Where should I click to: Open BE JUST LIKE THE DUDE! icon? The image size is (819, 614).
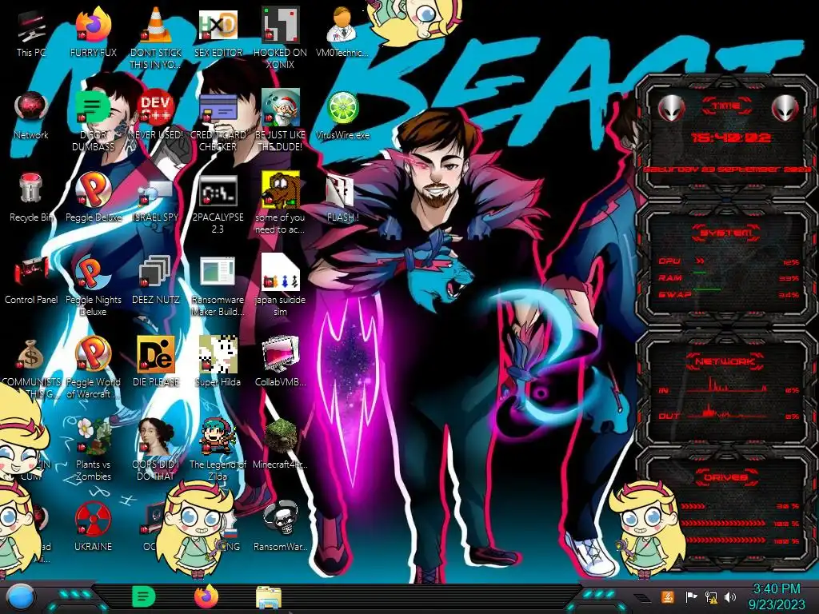(x=280, y=120)
